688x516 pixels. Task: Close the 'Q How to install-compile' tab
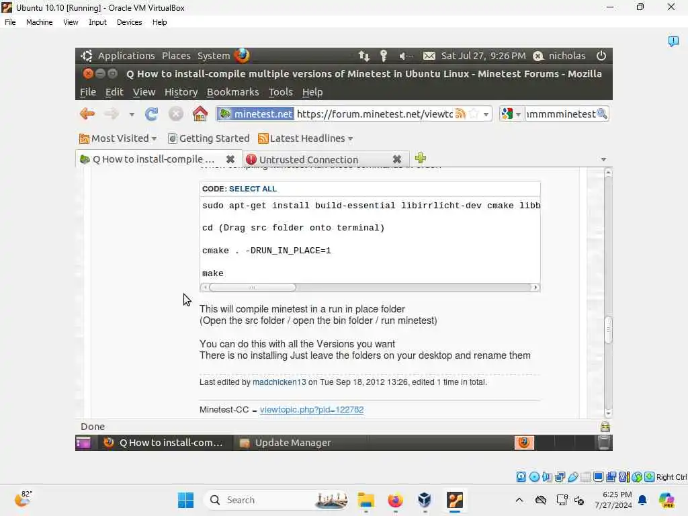230,159
